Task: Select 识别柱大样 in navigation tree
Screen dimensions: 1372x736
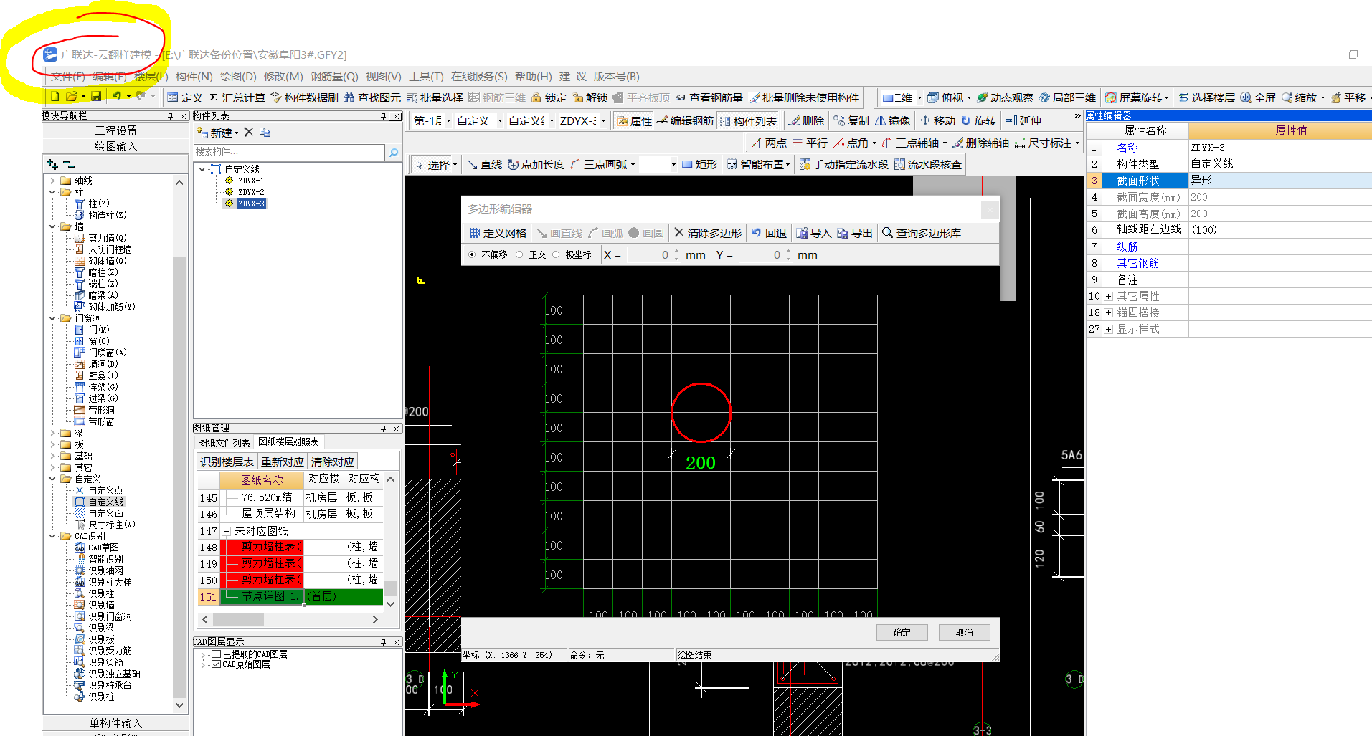Action: tap(110, 582)
